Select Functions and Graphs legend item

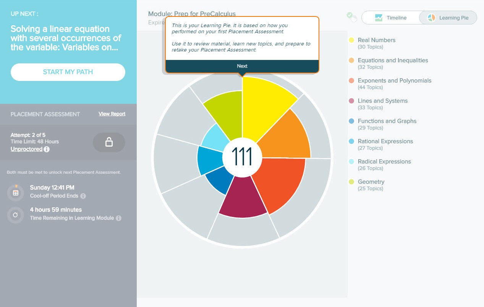pos(387,121)
